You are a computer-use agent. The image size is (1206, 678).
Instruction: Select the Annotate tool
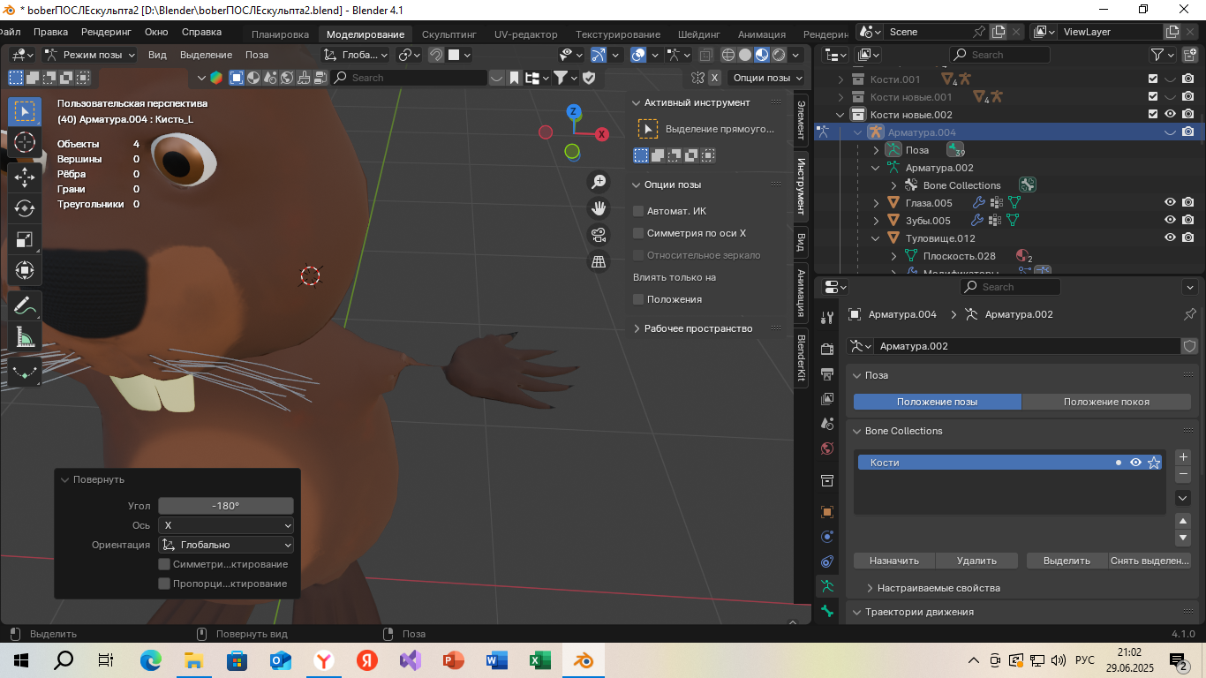pyautogui.click(x=25, y=305)
